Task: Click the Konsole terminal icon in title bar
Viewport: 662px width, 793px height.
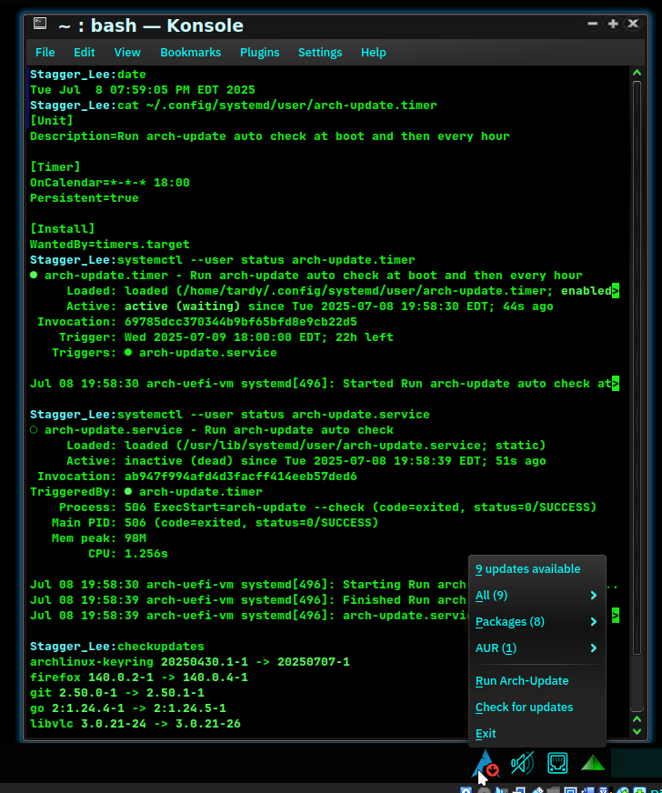Action: click(40, 24)
